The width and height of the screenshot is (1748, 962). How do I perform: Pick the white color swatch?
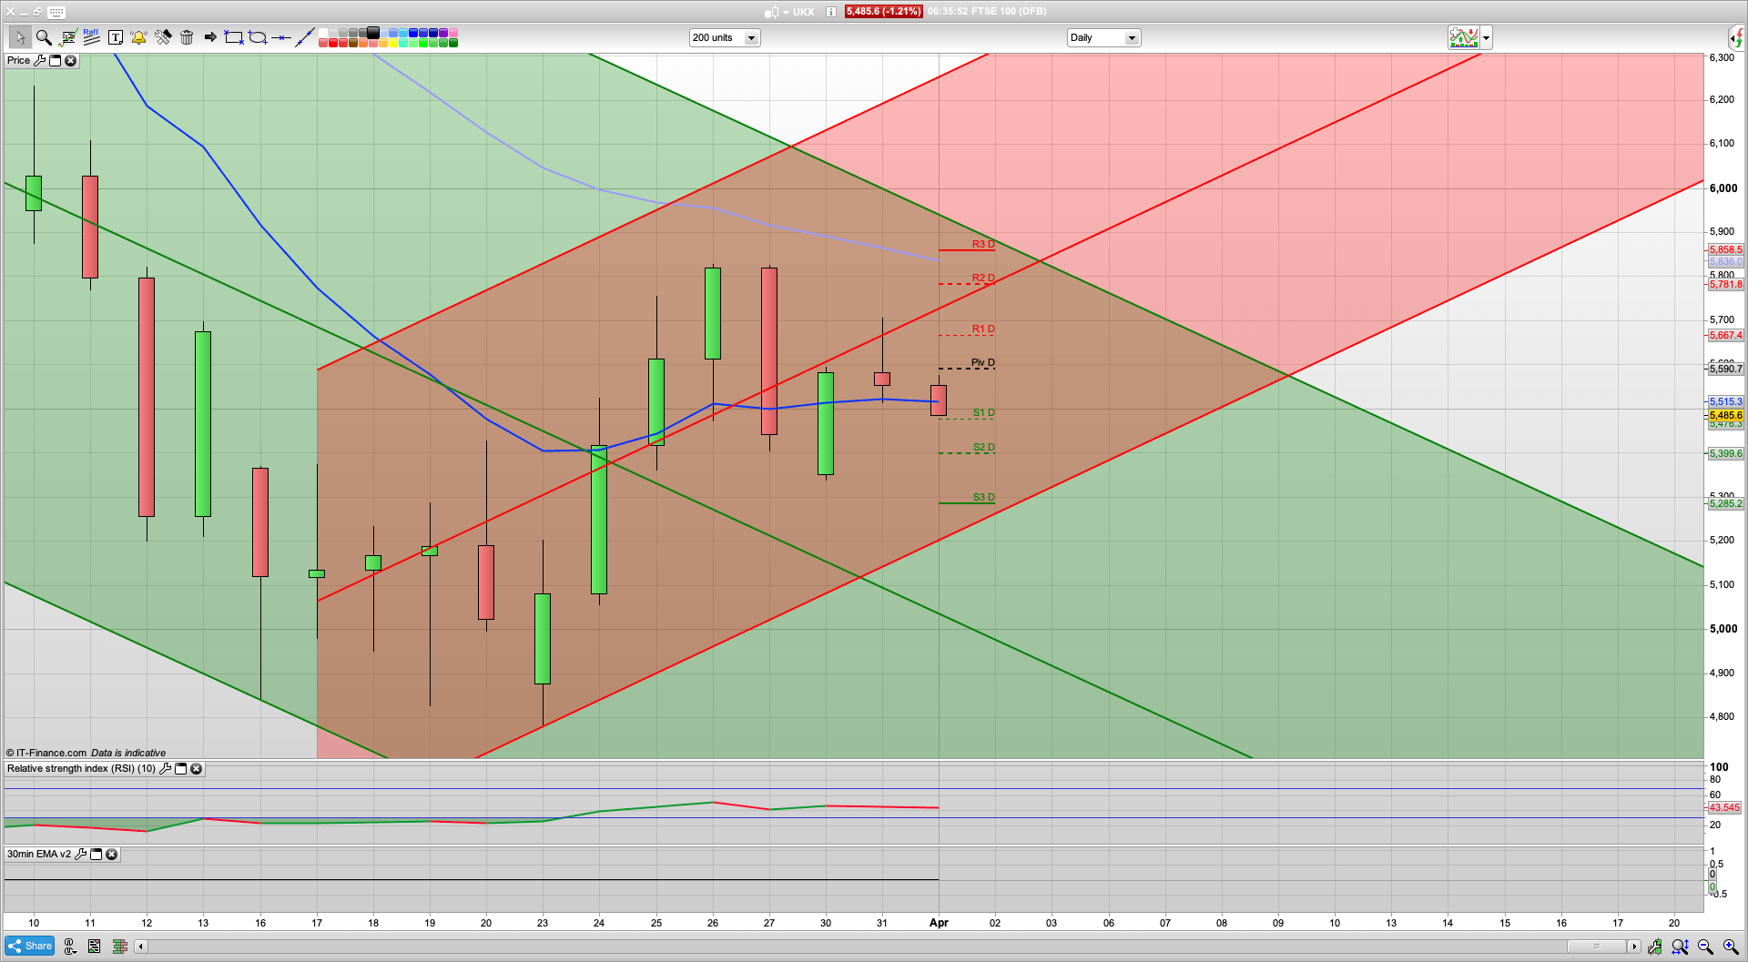tap(323, 33)
